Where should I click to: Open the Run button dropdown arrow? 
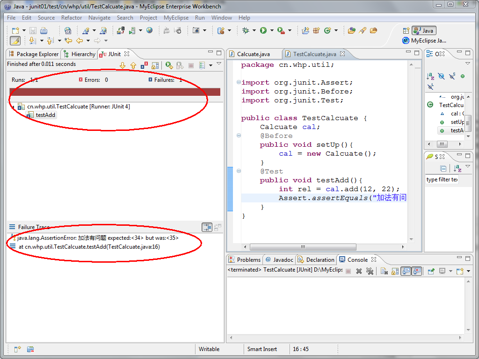click(272, 30)
